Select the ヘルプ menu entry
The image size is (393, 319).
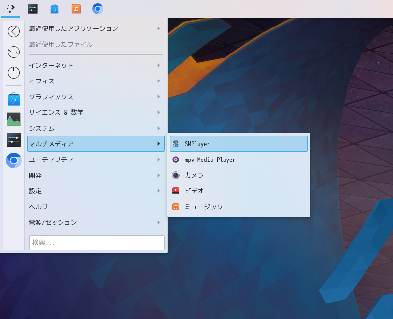coord(96,207)
